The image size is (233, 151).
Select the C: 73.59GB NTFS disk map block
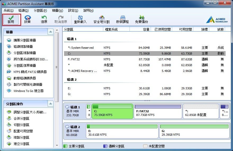pyautogui.click(x=112, y=111)
